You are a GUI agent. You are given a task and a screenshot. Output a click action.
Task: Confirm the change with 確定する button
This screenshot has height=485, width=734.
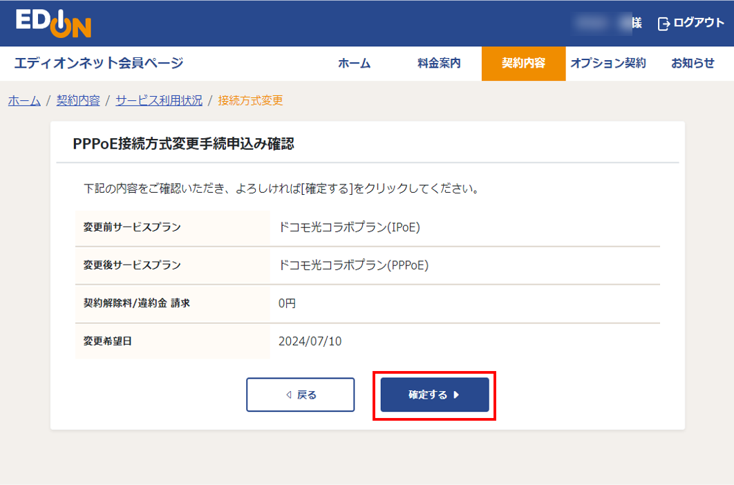pos(435,395)
